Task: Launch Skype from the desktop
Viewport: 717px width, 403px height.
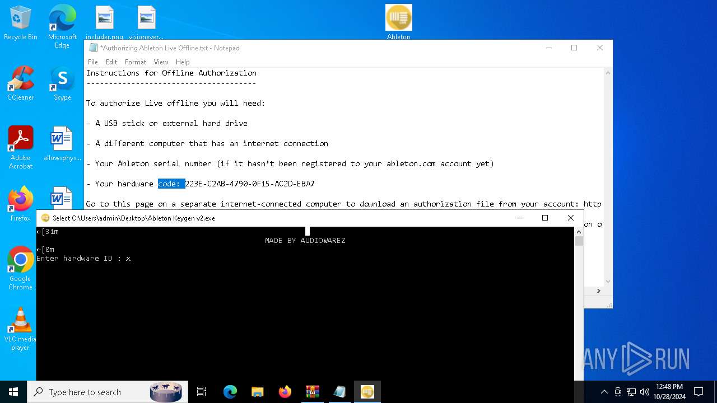Action: [62, 83]
